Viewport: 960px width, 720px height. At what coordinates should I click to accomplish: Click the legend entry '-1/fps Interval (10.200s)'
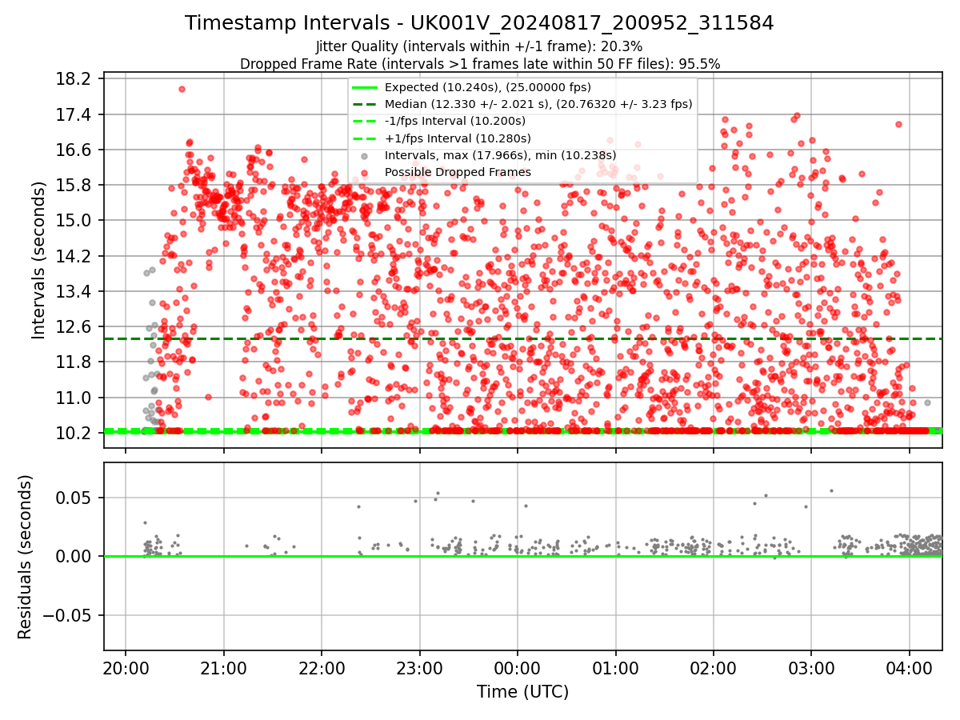click(455, 121)
